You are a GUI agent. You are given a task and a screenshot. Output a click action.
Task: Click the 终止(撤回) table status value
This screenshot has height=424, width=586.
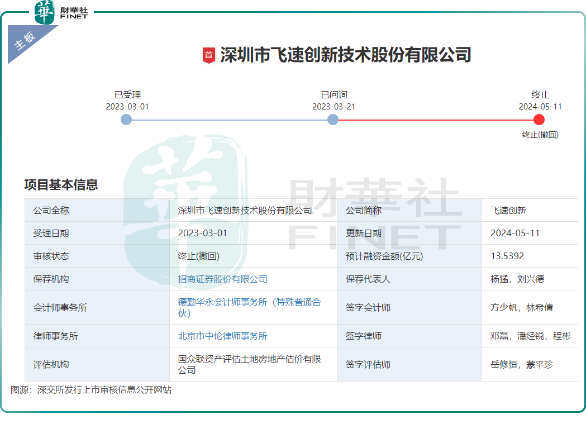point(198,256)
